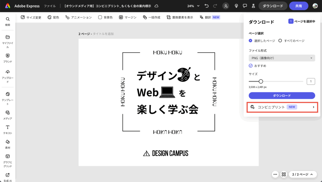Toggle the 背景色 checkbox in toolbar
This screenshot has width=322, height=182.
point(100,17)
